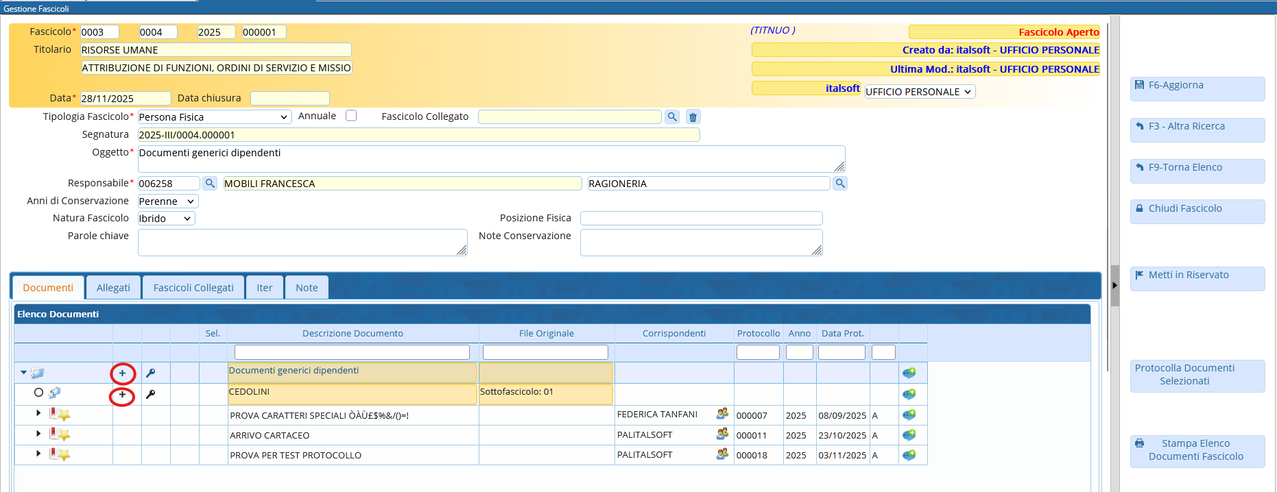Open the Tipologia Fascicolo dropdown

pyautogui.click(x=214, y=117)
